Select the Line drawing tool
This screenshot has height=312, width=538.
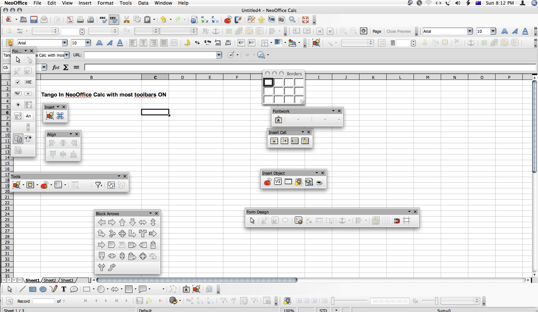click(22, 289)
